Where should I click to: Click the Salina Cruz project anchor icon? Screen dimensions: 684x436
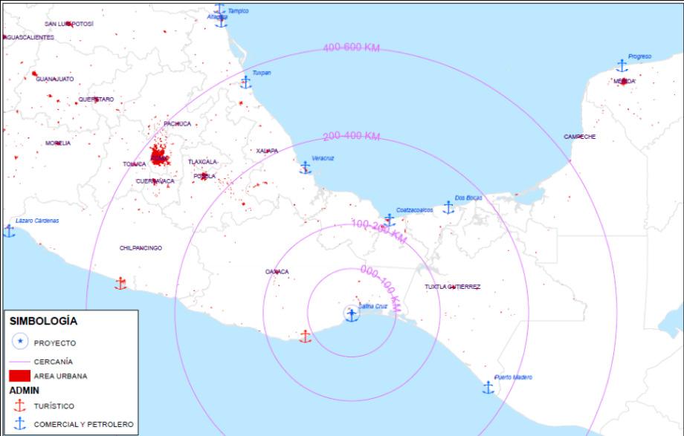(x=352, y=315)
